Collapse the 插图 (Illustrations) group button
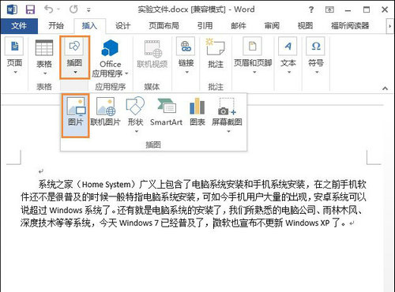Viewport: 395px width, 292px height. [x=75, y=58]
